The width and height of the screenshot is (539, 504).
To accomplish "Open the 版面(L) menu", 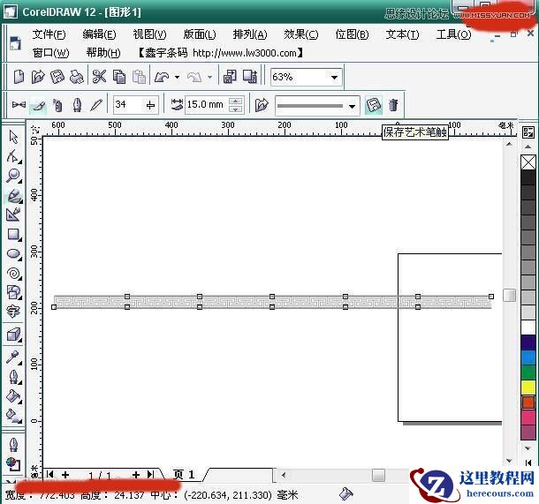I will [x=200, y=34].
